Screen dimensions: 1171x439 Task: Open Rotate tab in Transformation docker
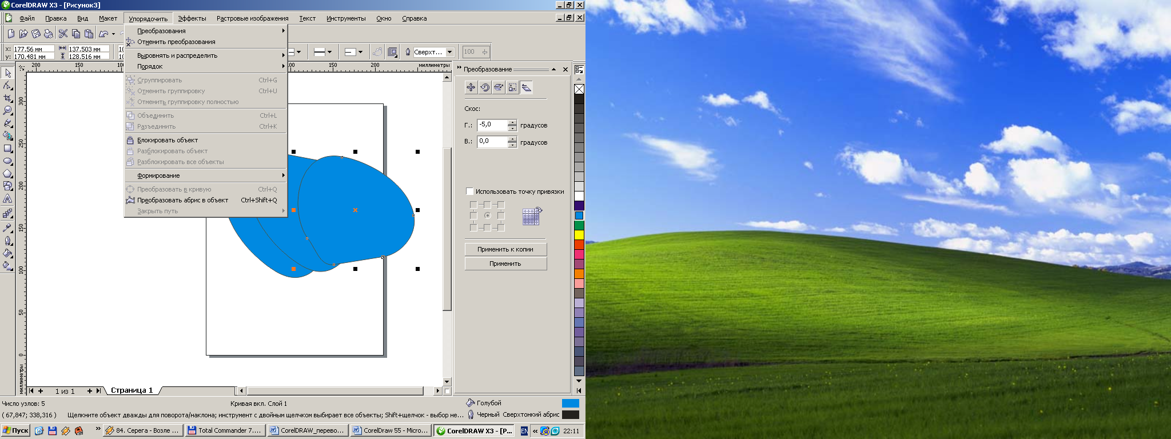pyautogui.click(x=485, y=87)
